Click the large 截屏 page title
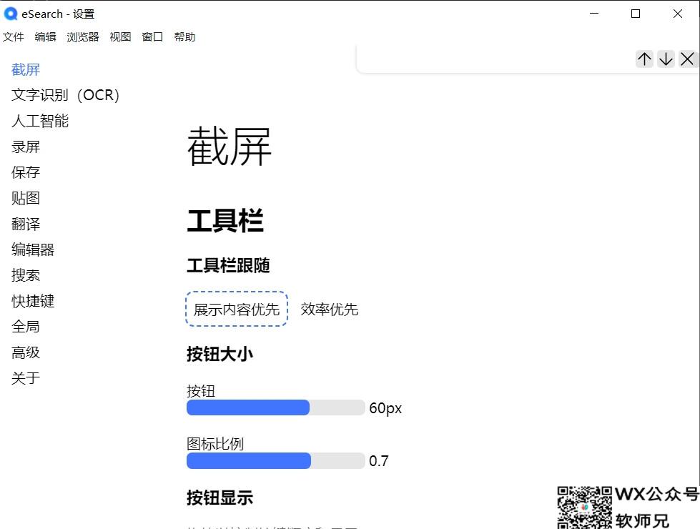This screenshot has width=700, height=529. (230, 146)
